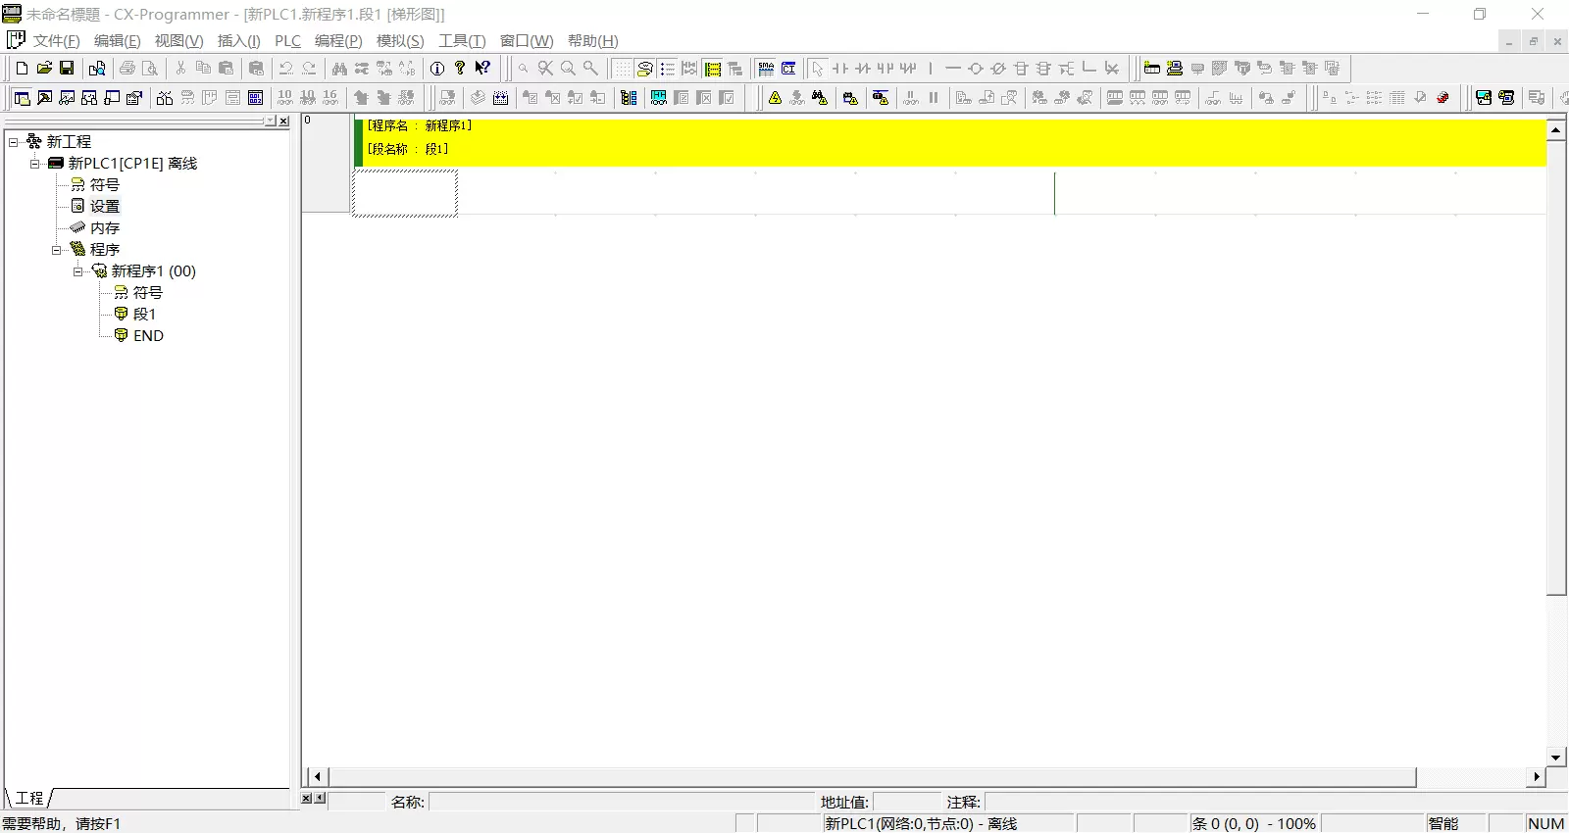Select the 内存 tree item
Screen dimensions: 1569x833
(x=105, y=228)
